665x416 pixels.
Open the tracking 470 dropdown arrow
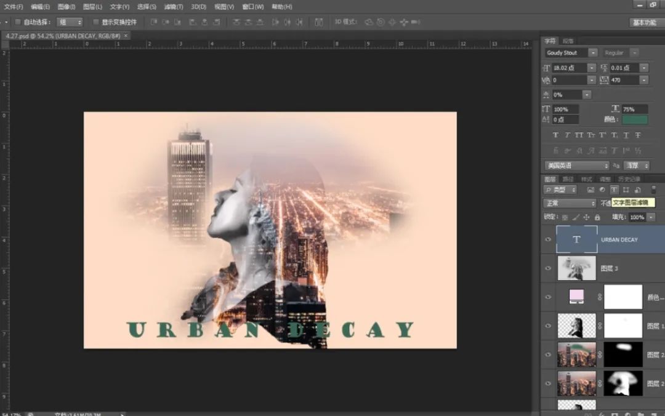[644, 80]
